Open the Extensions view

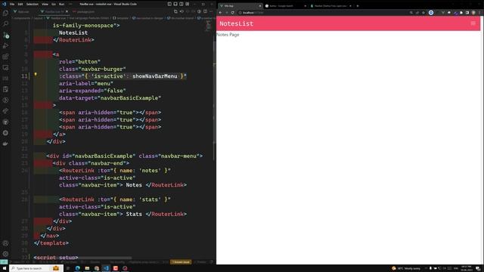coord(5,57)
